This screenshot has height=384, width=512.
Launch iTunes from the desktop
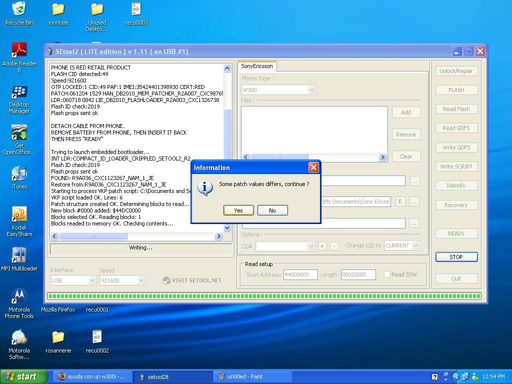coord(19,178)
